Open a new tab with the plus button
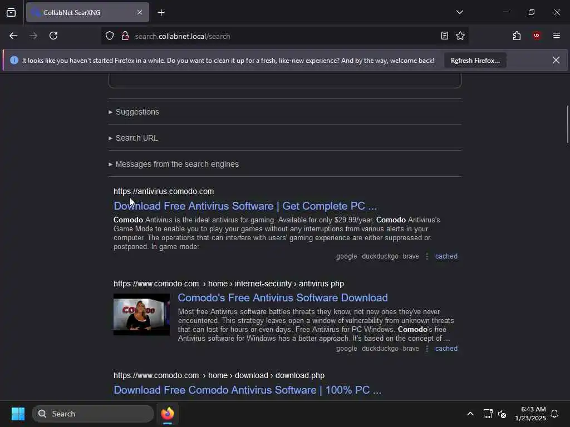Image resolution: width=570 pixels, height=427 pixels. pos(161,13)
